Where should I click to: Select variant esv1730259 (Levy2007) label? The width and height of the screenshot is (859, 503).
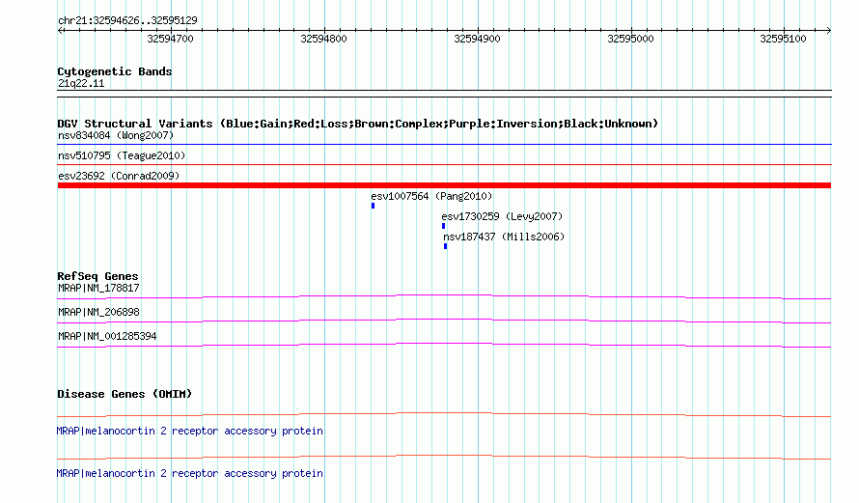click(x=502, y=216)
